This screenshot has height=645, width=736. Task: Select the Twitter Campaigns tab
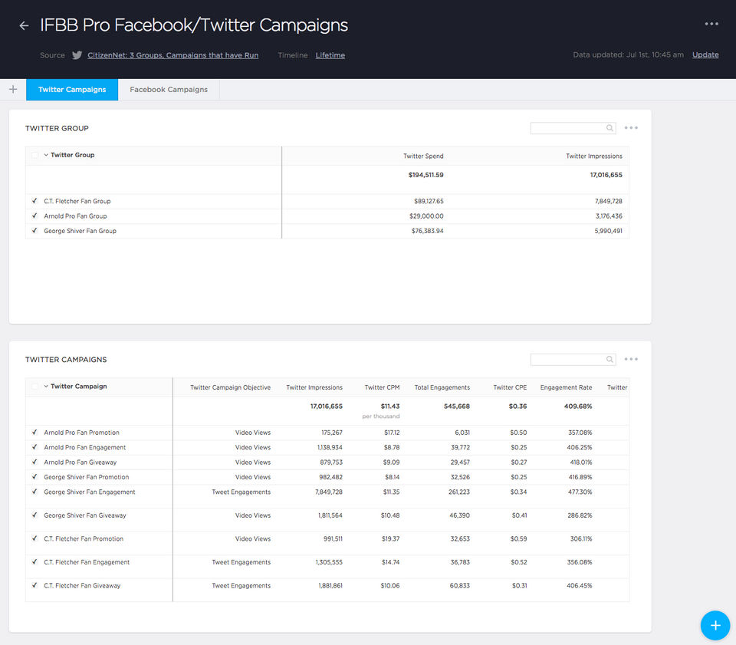pos(72,90)
